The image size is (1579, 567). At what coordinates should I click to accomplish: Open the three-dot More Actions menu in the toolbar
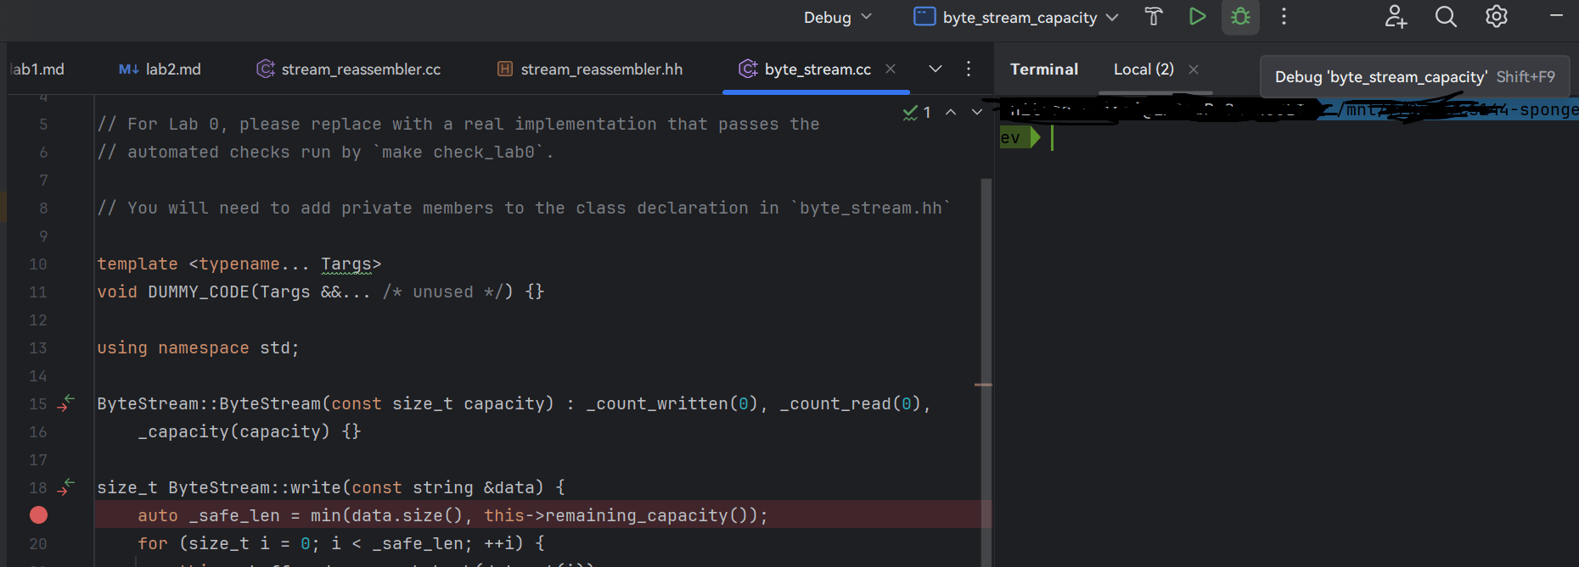[1284, 17]
